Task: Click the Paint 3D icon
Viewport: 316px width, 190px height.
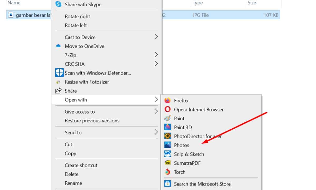Action: 167,127
